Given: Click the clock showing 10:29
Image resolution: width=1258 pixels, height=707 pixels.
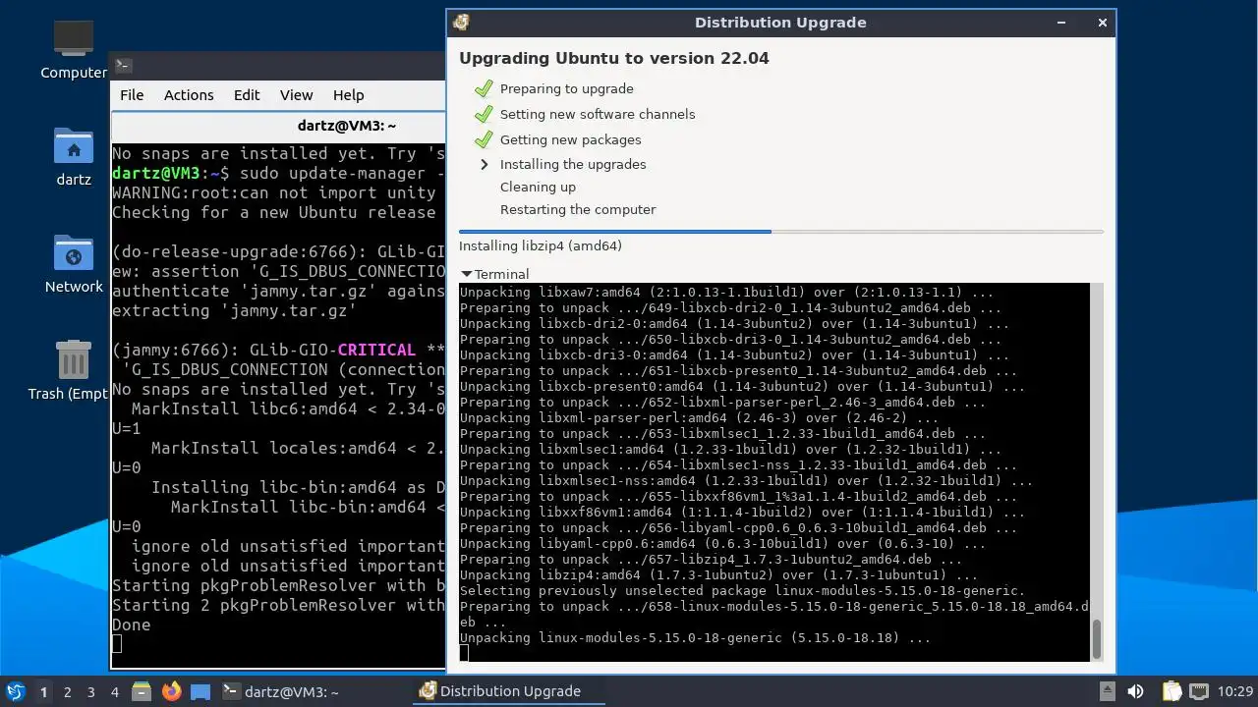Looking at the screenshot, I should pyautogui.click(x=1235, y=691).
